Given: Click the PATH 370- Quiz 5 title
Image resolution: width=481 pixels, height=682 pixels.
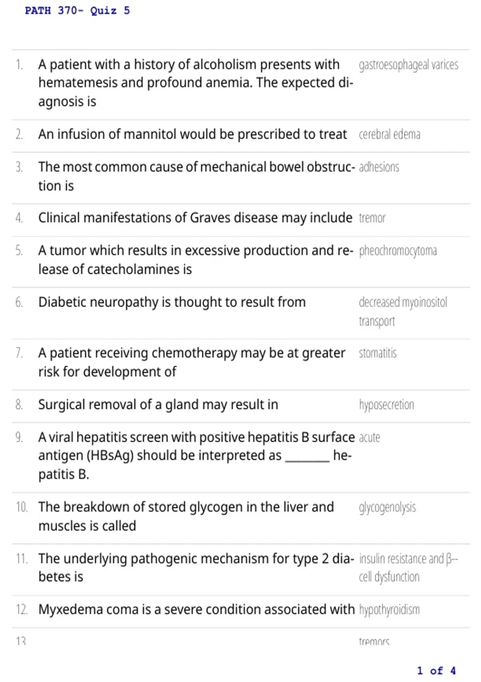Looking at the screenshot, I should [77, 10].
